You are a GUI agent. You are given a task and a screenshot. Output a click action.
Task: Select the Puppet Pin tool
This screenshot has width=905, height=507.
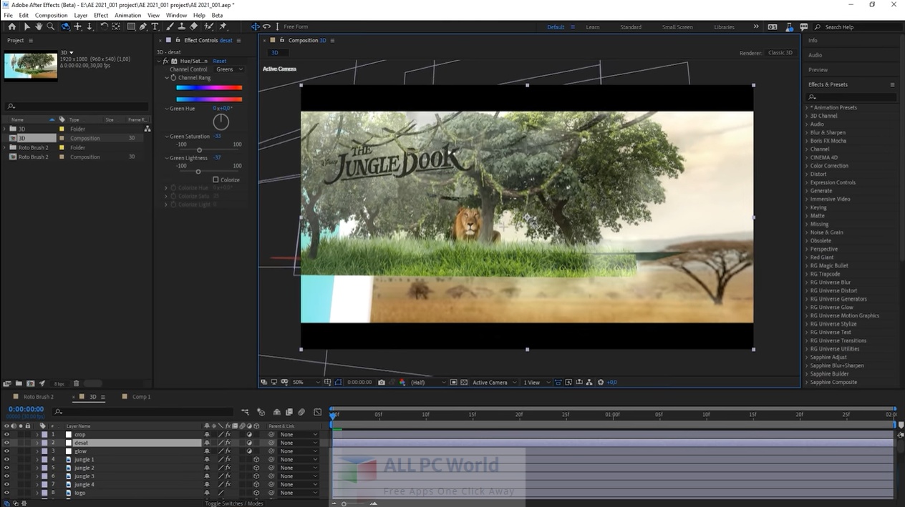pyautogui.click(x=223, y=26)
